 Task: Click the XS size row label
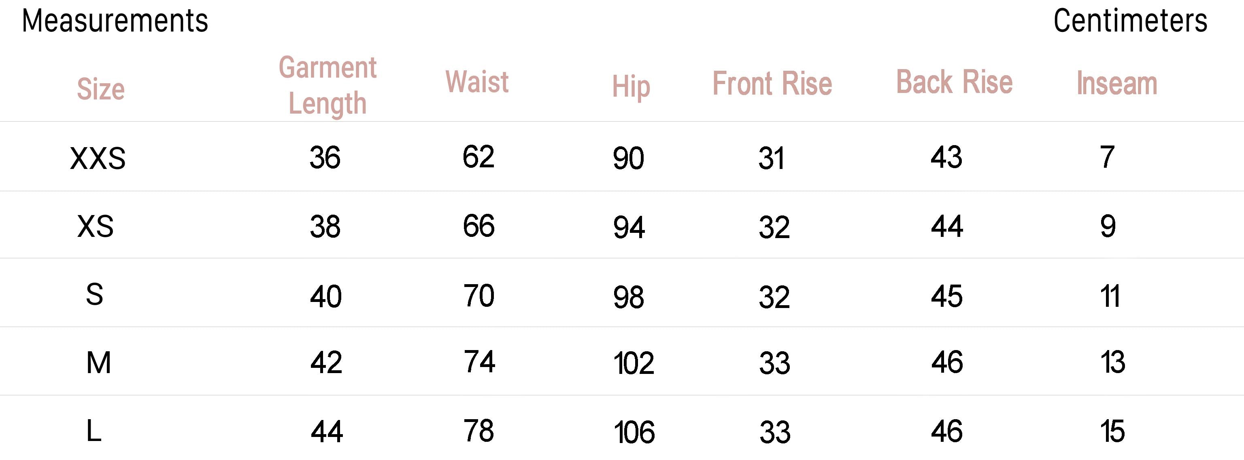coord(95,226)
